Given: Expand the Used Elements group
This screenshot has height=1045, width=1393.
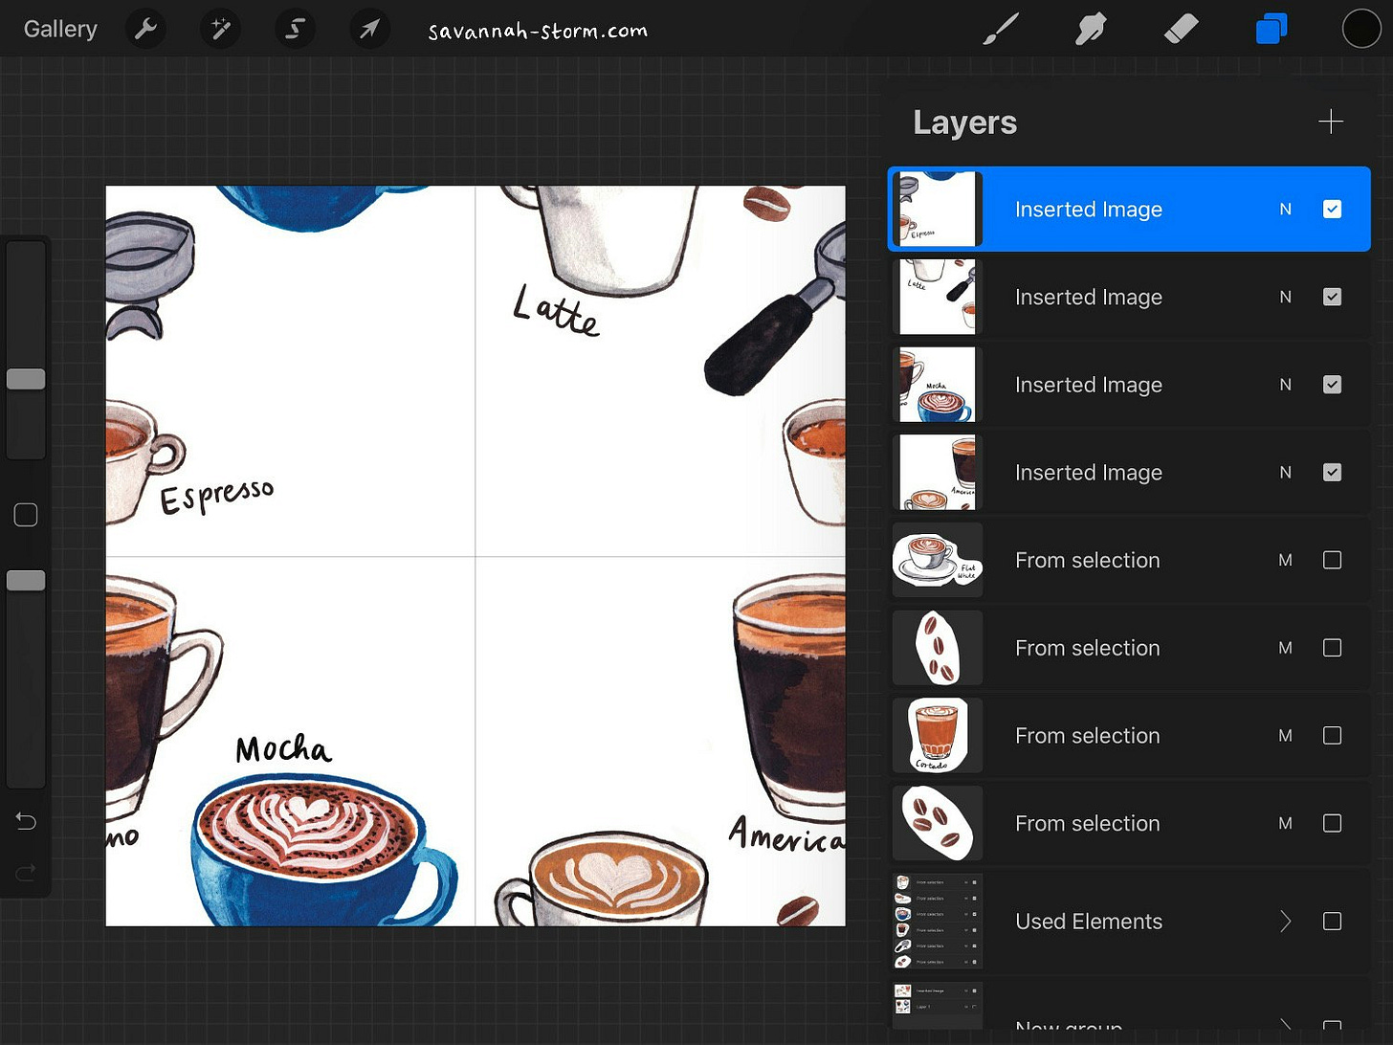Looking at the screenshot, I should tap(1286, 921).
